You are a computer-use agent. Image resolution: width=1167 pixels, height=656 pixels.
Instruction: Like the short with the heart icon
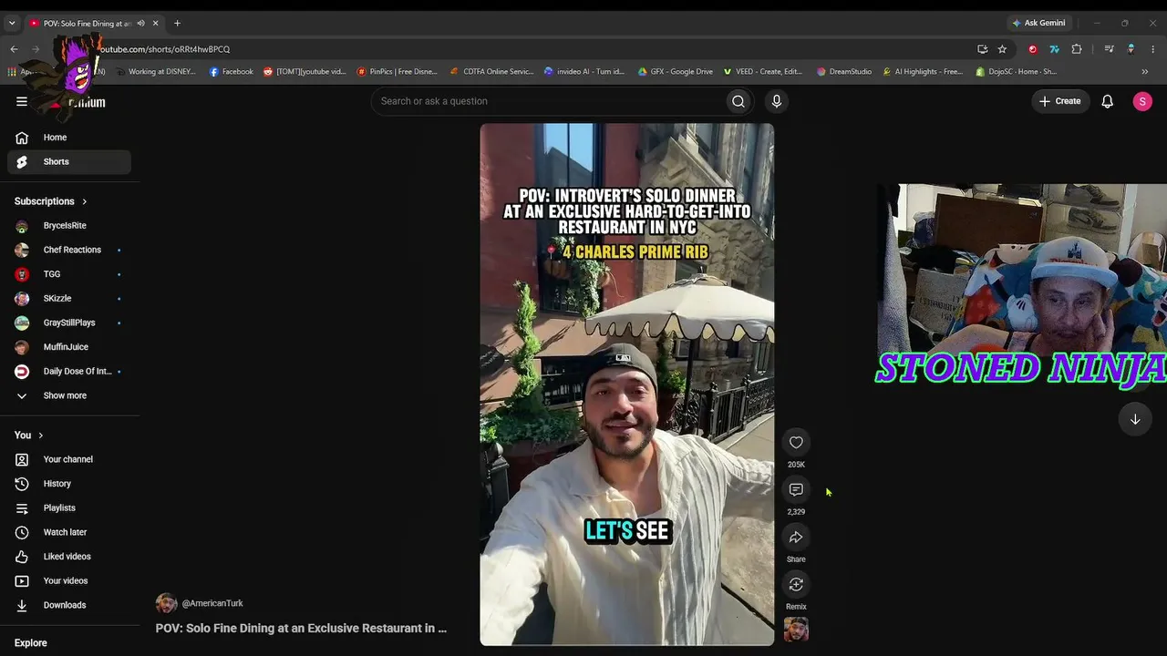point(796,442)
